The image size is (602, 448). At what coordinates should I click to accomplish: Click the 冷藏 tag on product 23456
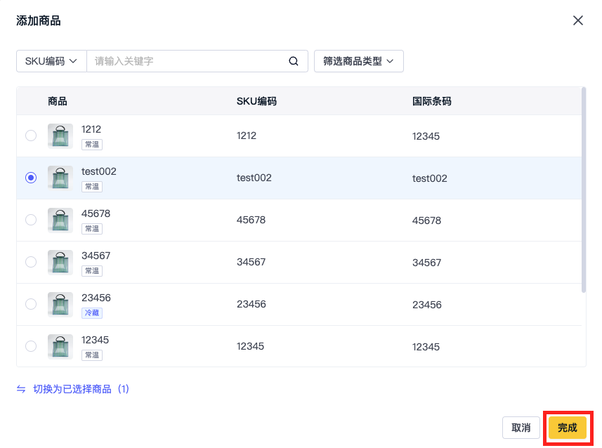tap(92, 313)
